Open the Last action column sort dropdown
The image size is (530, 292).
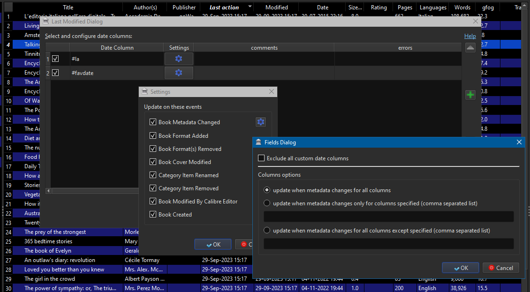coord(250,7)
